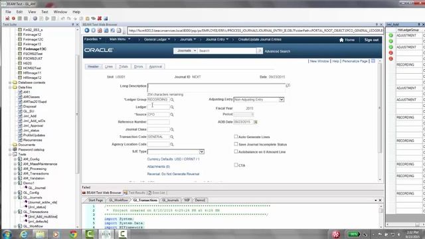Collapse the Data files folder
The height and width of the screenshot is (239, 425).
pyautogui.click(x=10, y=88)
